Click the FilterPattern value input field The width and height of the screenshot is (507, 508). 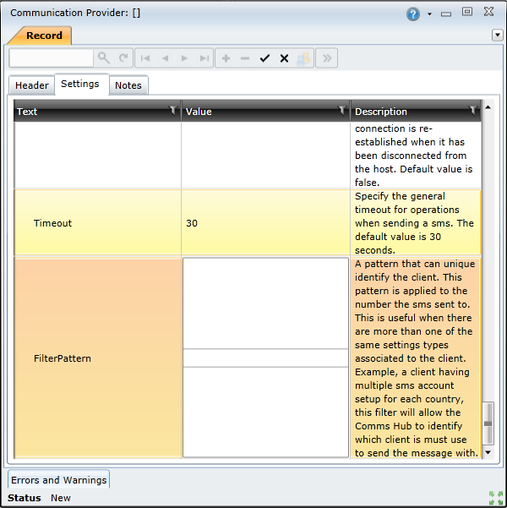click(x=265, y=358)
